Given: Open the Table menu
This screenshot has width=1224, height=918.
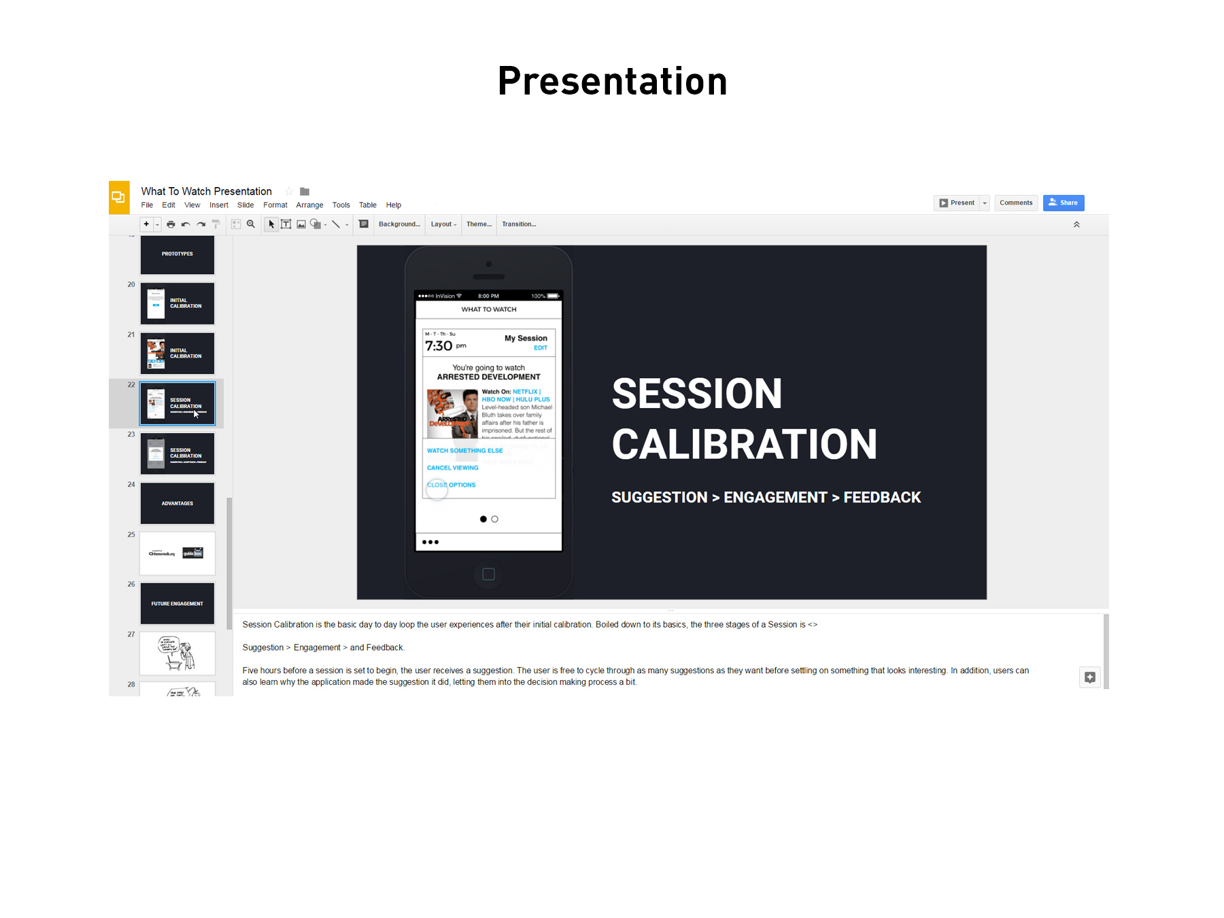Looking at the screenshot, I should pyautogui.click(x=368, y=205).
